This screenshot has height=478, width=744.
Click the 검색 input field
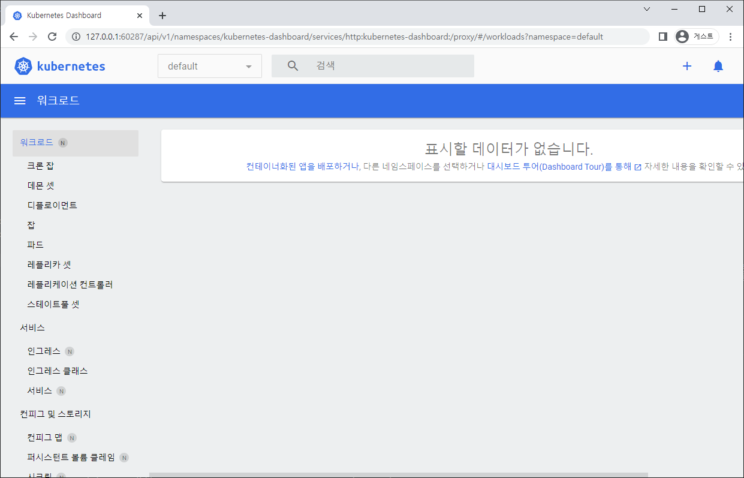pyautogui.click(x=390, y=66)
